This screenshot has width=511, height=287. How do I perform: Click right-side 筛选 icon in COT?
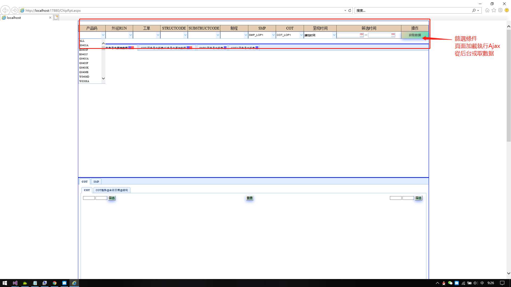tap(418, 198)
